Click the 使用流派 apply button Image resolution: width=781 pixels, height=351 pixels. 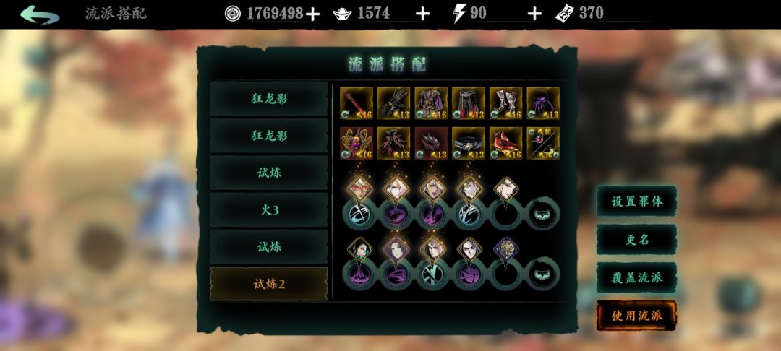coord(636,316)
